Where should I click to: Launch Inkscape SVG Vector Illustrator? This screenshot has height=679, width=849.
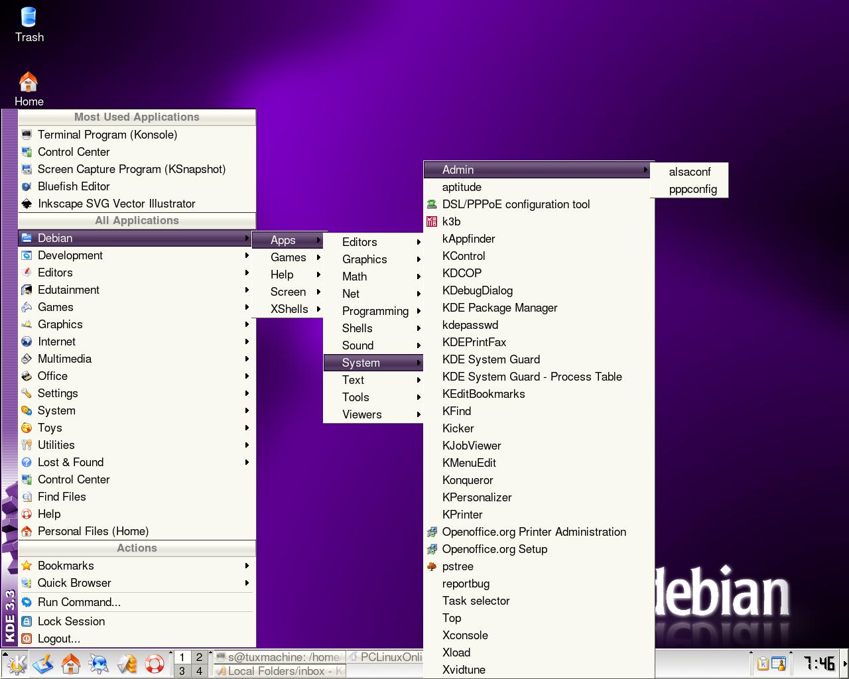point(137,204)
